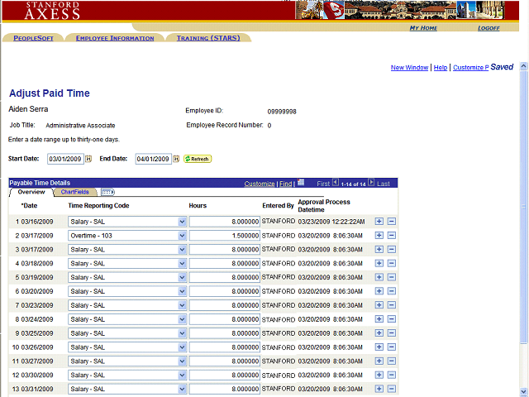Switch to the ChartFields tab
This screenshot has width=529, height=397.
[74, 192]
